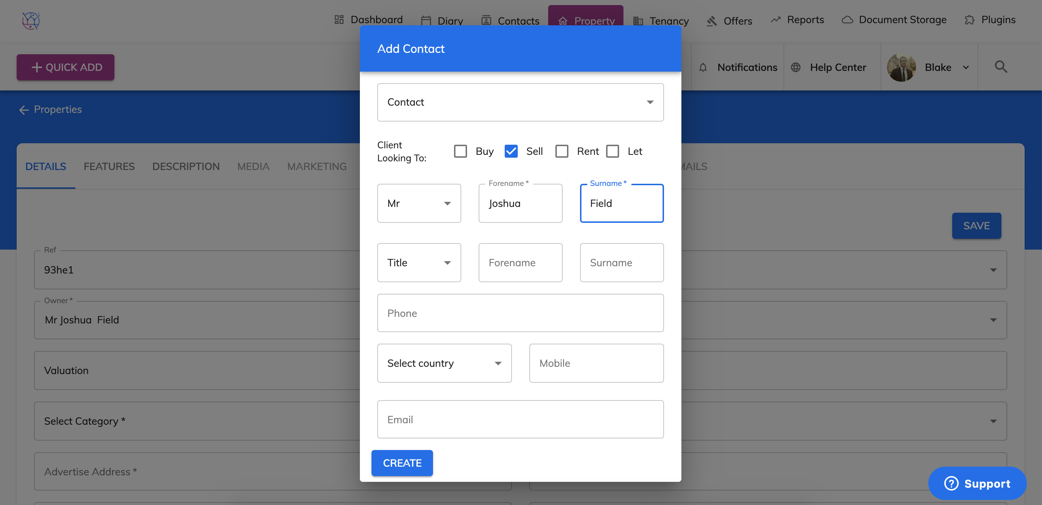Open the Contact type dropdown

520,102
